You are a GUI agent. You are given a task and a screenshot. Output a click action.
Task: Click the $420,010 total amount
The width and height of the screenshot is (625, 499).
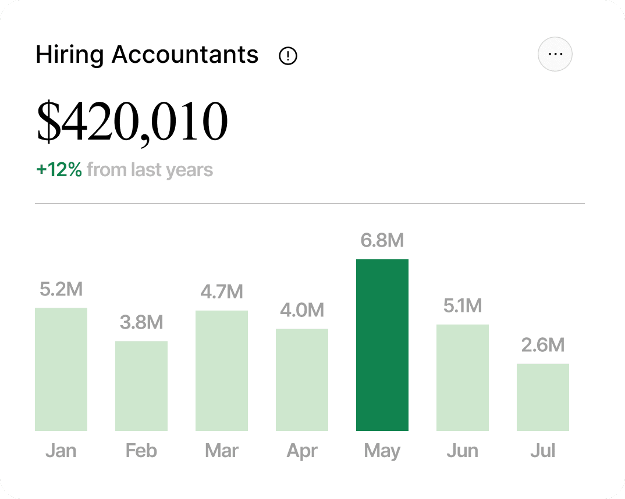coord(132,122)
